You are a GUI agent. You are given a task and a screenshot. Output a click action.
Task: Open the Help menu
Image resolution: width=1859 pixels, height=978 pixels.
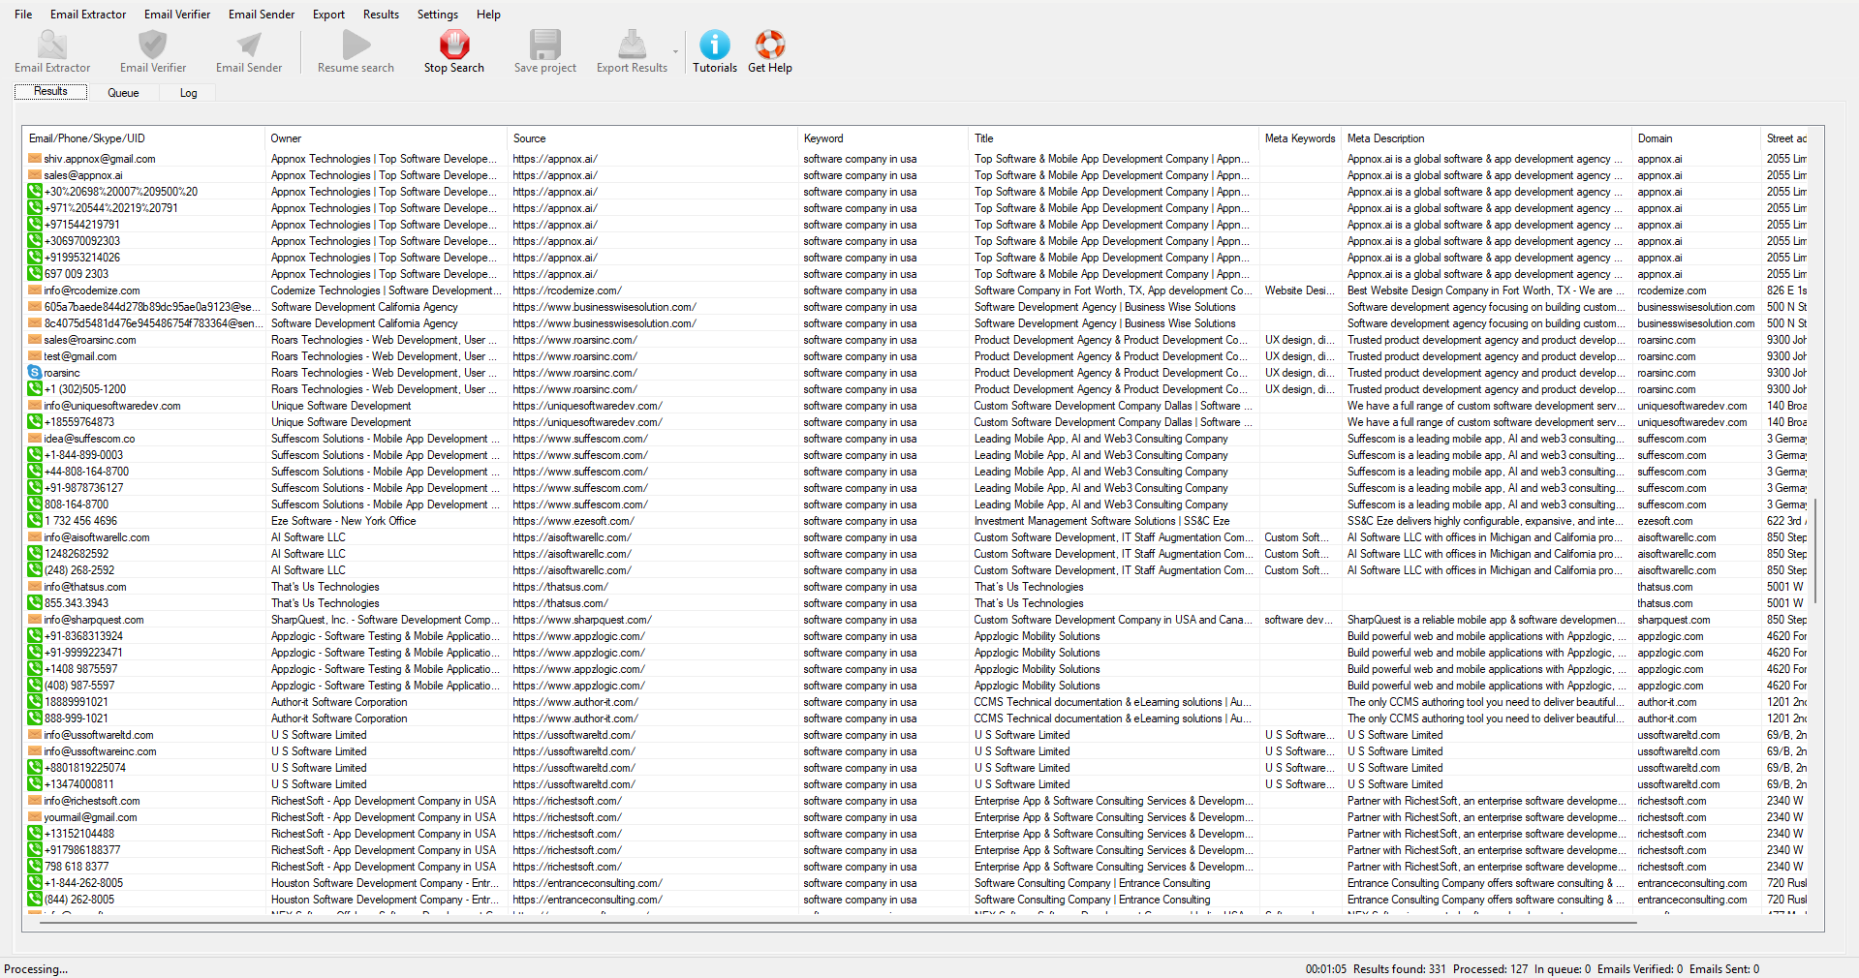tap(488, 15)
